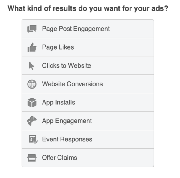Select the Clicks to Website text label
The height and width of the screenshot is (178, 180).
(67, 65)
